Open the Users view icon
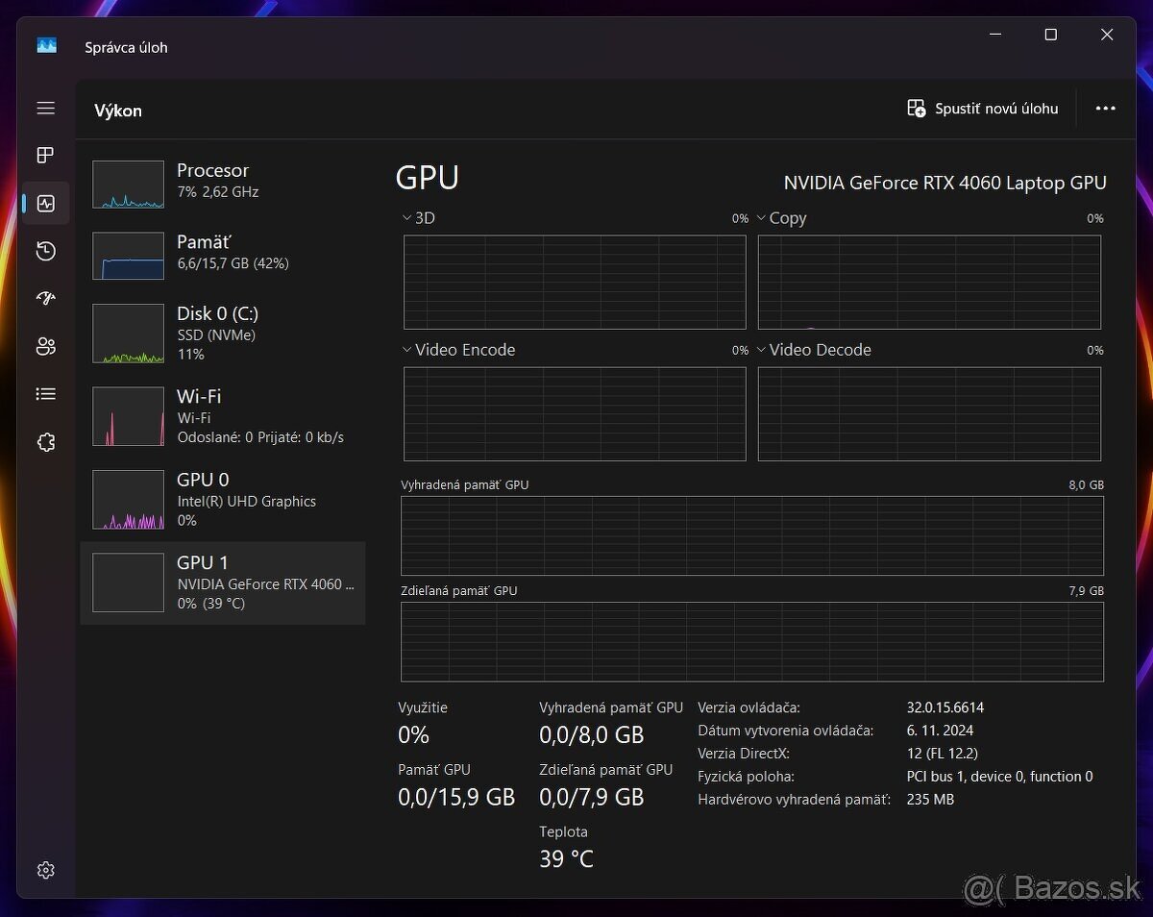The image size is (1153, 917). [45, 346]
